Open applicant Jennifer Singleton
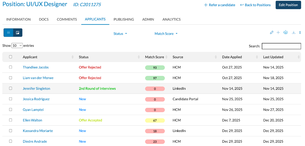 click(36, 89)
